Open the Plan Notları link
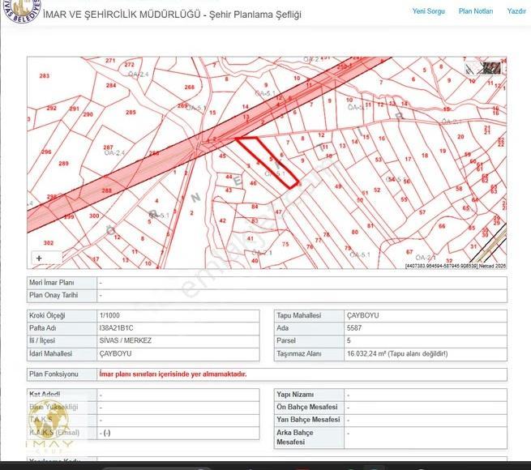Viewport: 531px width, 470px height. point(476,11)
